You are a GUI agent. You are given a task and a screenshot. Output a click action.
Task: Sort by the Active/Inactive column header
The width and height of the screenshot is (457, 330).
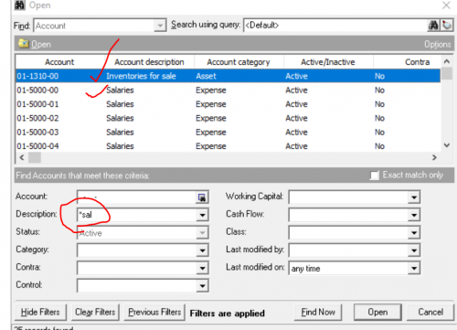(x=328, y=62)
